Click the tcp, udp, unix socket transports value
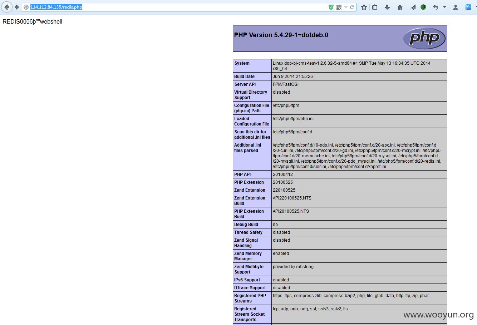 pos(310,309)
